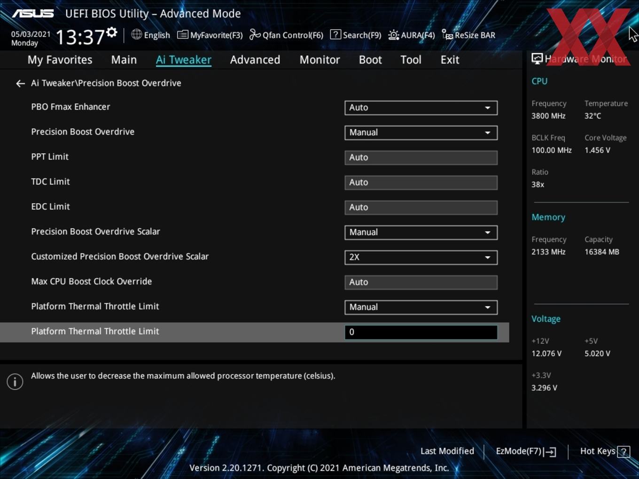The width and height of the screenshot is (639, 479).
Task: Click the 05/03/2021 date text
Action: [31, 34]
